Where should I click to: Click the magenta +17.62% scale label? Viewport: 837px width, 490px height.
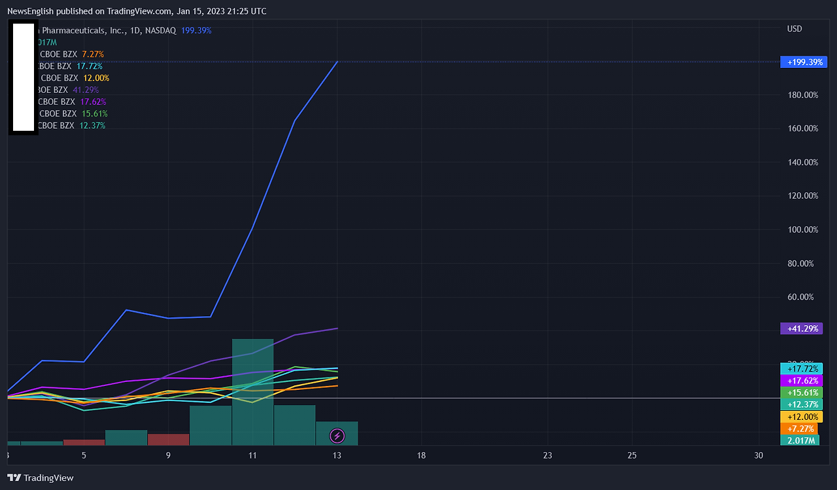click(x=802, y=381)
